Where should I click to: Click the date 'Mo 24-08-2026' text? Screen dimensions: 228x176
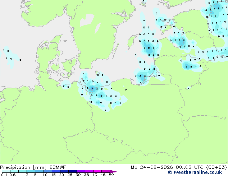152,167
